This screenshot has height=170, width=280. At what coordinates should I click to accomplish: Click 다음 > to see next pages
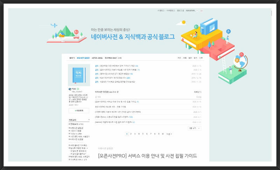[x=169, y=134]
